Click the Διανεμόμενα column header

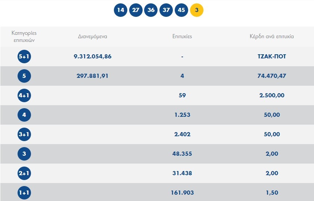click(93, 37)
